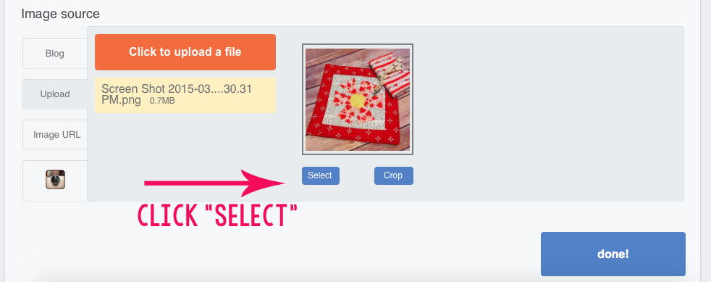The width and height of the screenshot is (711, 282).
Task: Click the PM.png text in the file name
Action: coord(121,99)
